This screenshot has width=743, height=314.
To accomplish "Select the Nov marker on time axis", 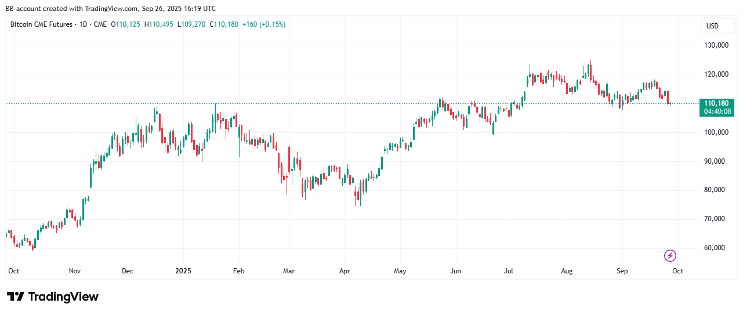I will click(75, 271).
